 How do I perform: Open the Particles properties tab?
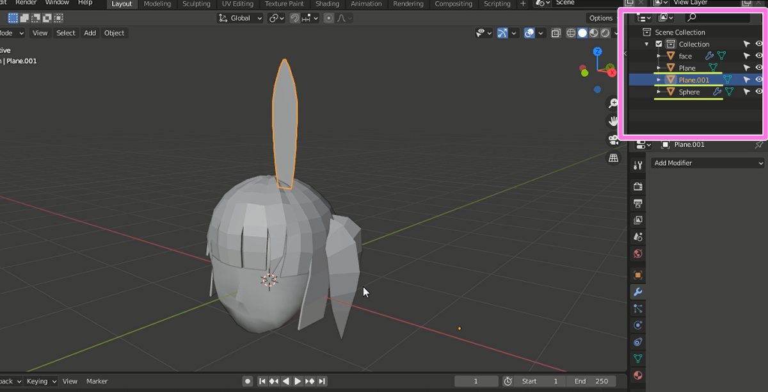pyautogui.click(x=637, y=308)
